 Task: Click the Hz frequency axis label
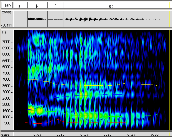click(x=4, y=32)
